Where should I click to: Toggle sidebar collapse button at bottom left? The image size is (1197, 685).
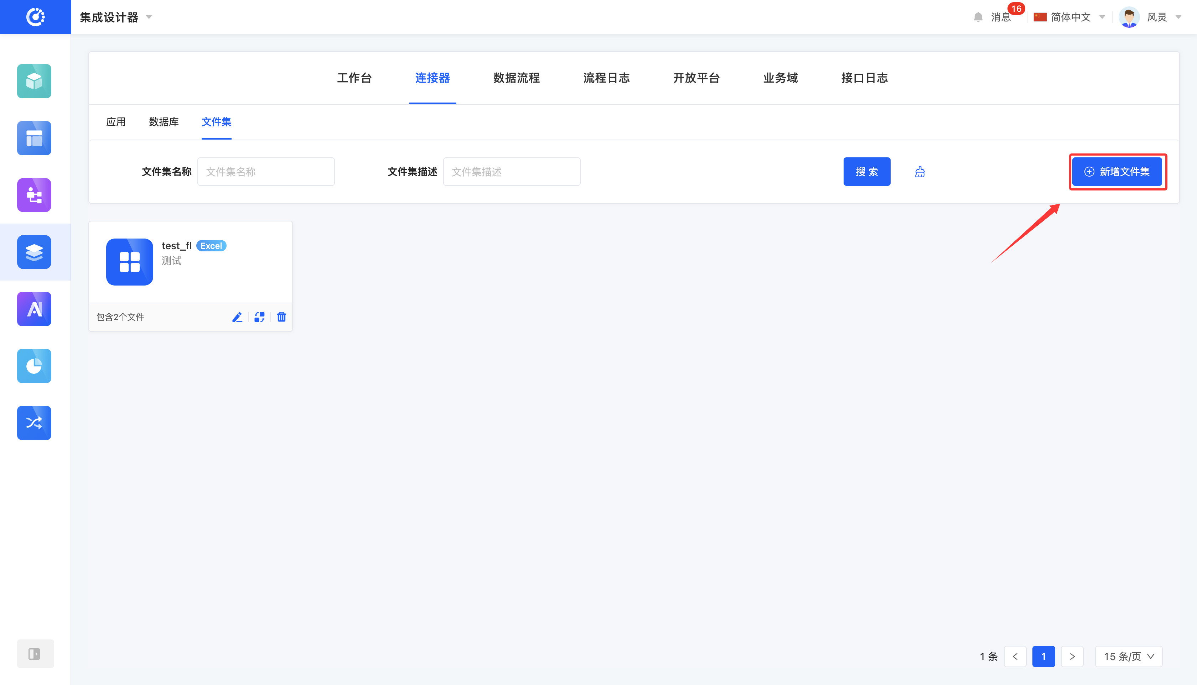pos(35,653)
